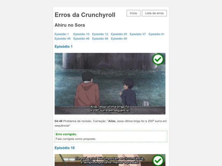The height and width of the screenshot is (166, 222).
Task: Click the green checkmark on Episódio 10 image
Action: point(158,161)
